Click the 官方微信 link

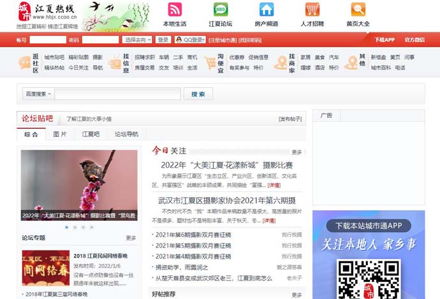414,40
